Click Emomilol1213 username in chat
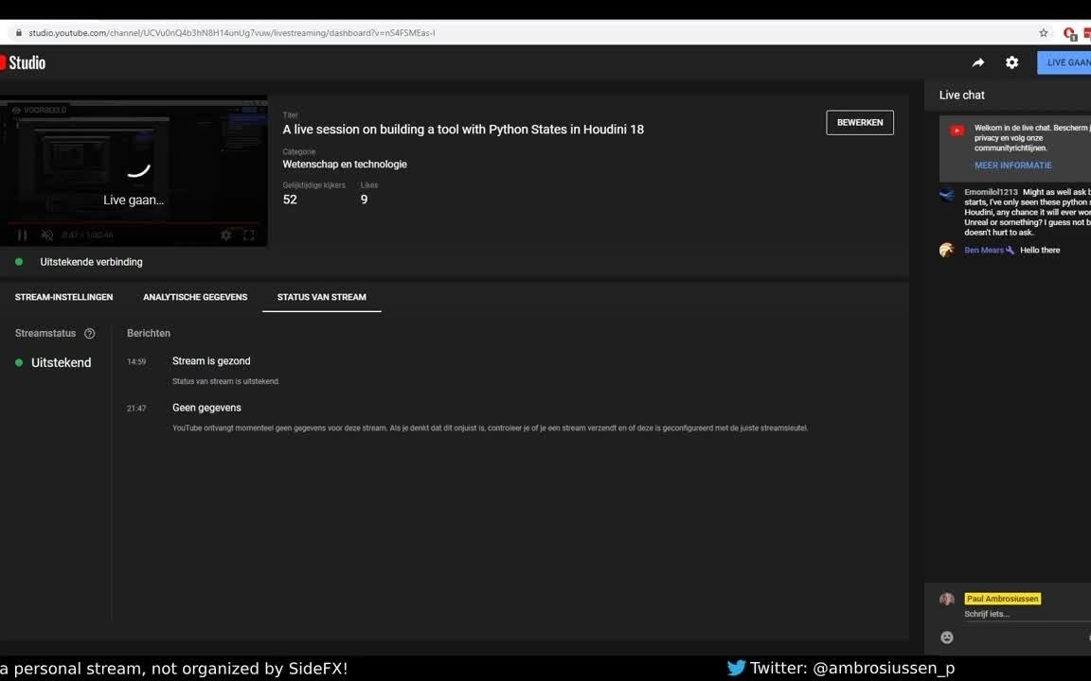This screenshot has height=681, width=1091. (x=991, y=192)
